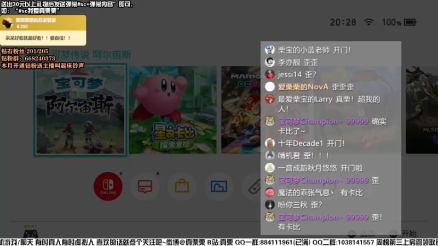The height and width of the screenshot is (246, 438).
Task: Select the Mario Kart 8 Deluxe tile
Action: pyautogui.click(x=241, y=110)
